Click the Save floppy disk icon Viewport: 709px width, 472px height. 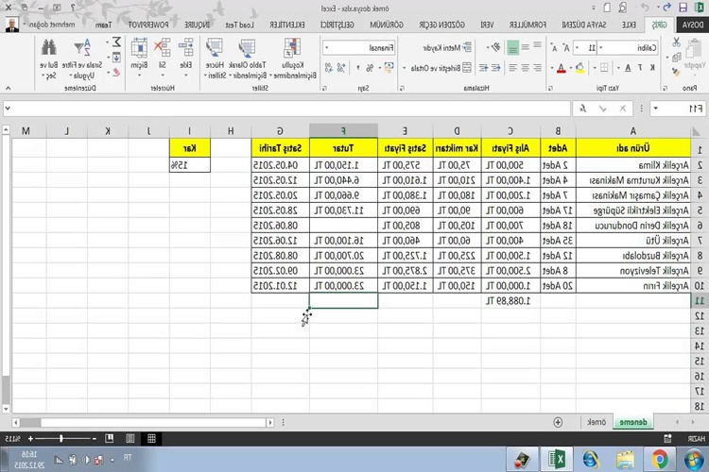click(x=683, y=8)
